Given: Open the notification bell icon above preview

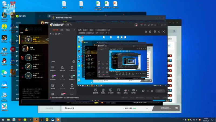Looking at the screenshot, I should coord(159,31).
